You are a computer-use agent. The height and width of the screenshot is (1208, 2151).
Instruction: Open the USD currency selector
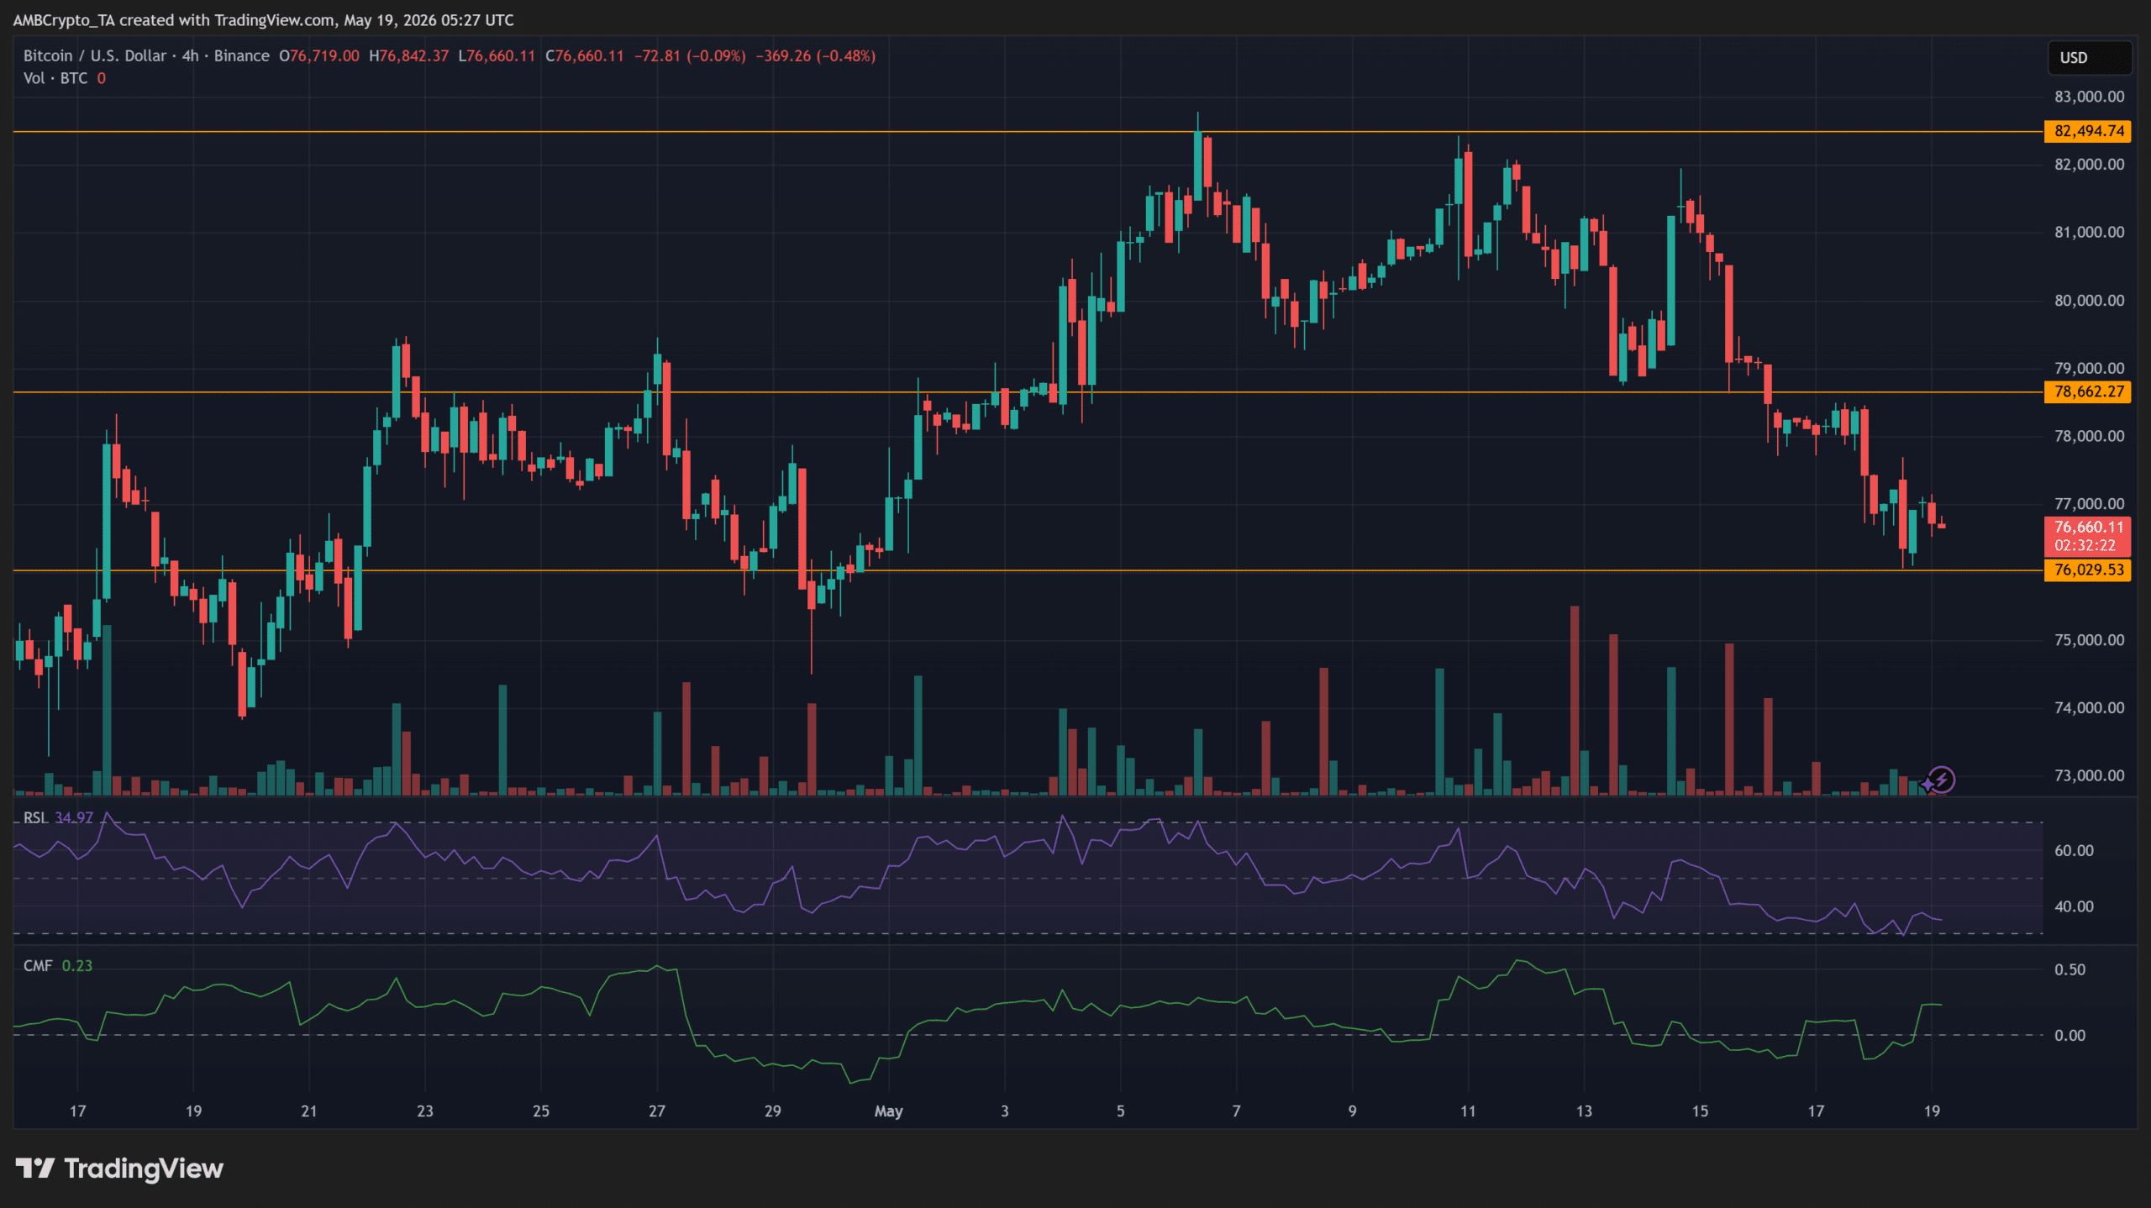[x=2089, y=58]
